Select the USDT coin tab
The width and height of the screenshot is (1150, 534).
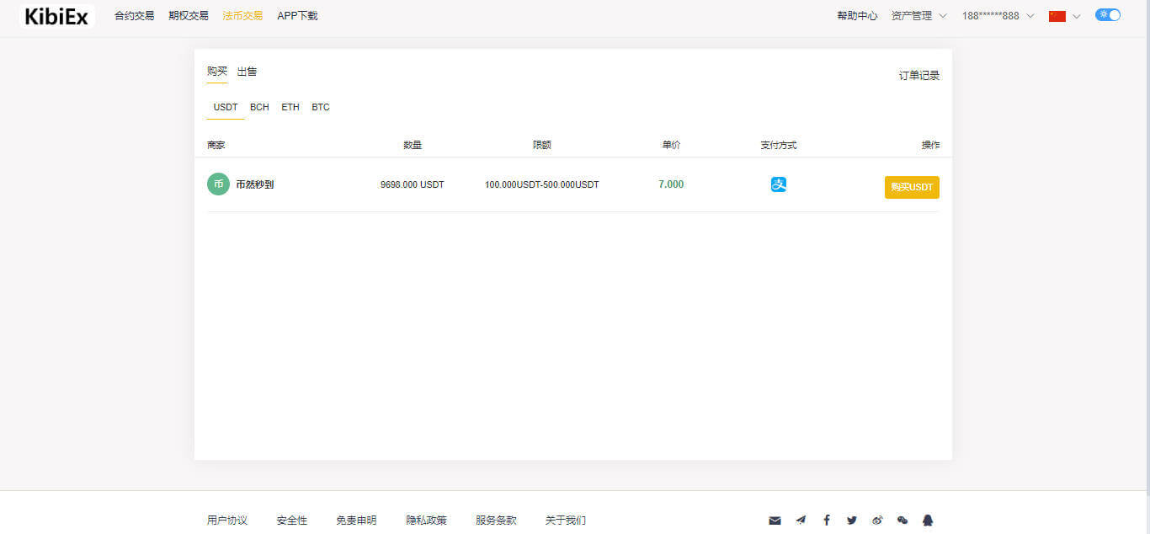tap(226, 108)
